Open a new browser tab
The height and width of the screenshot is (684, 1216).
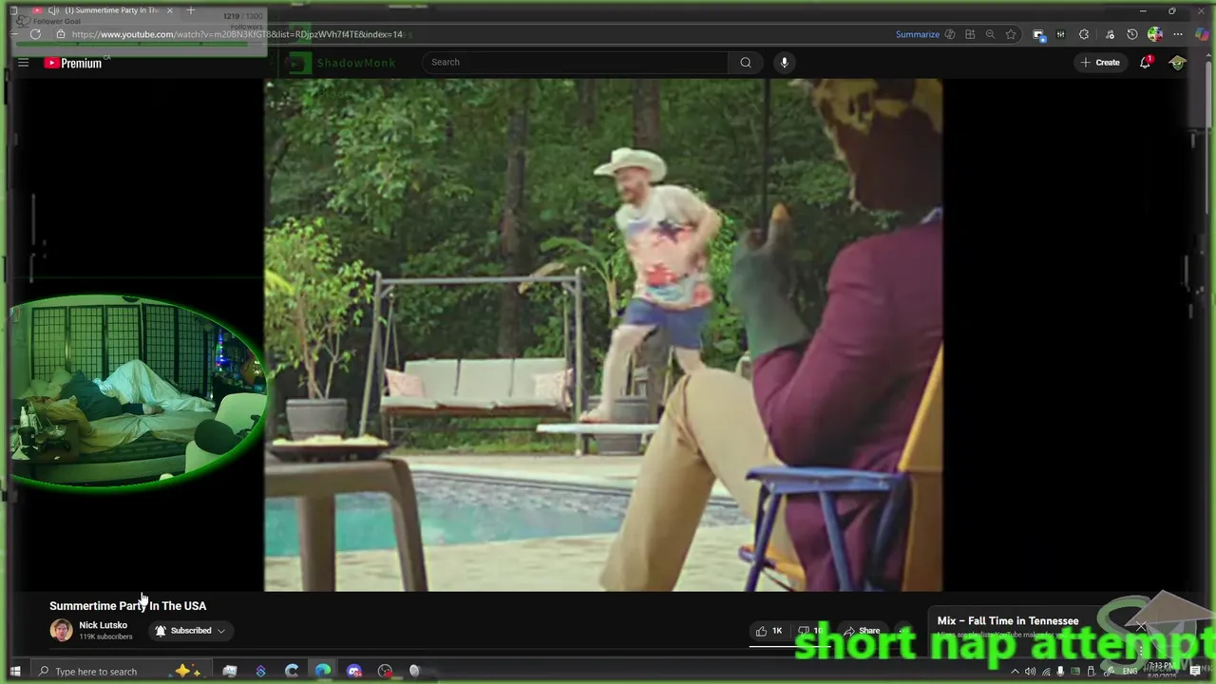pos(190,10)
